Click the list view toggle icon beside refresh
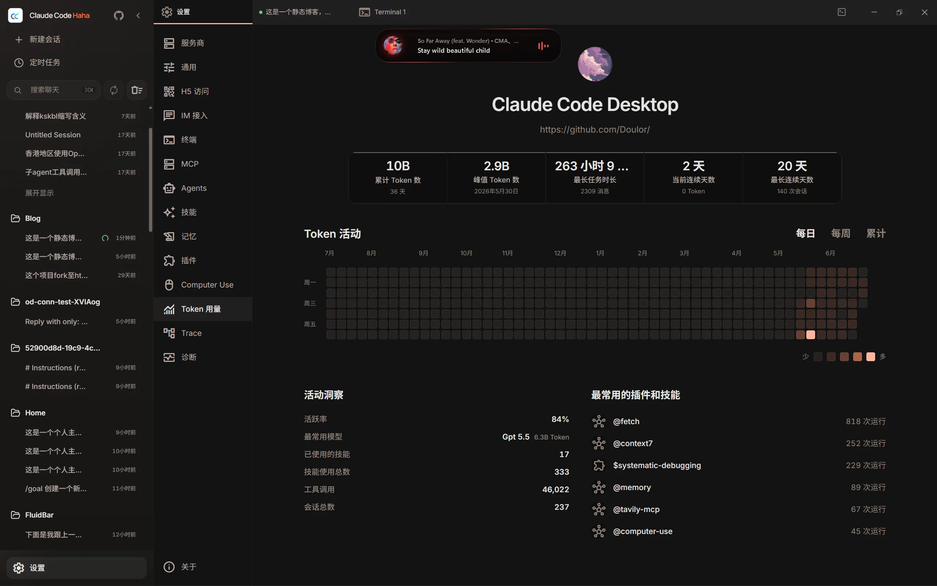 [x=137, y=90]
